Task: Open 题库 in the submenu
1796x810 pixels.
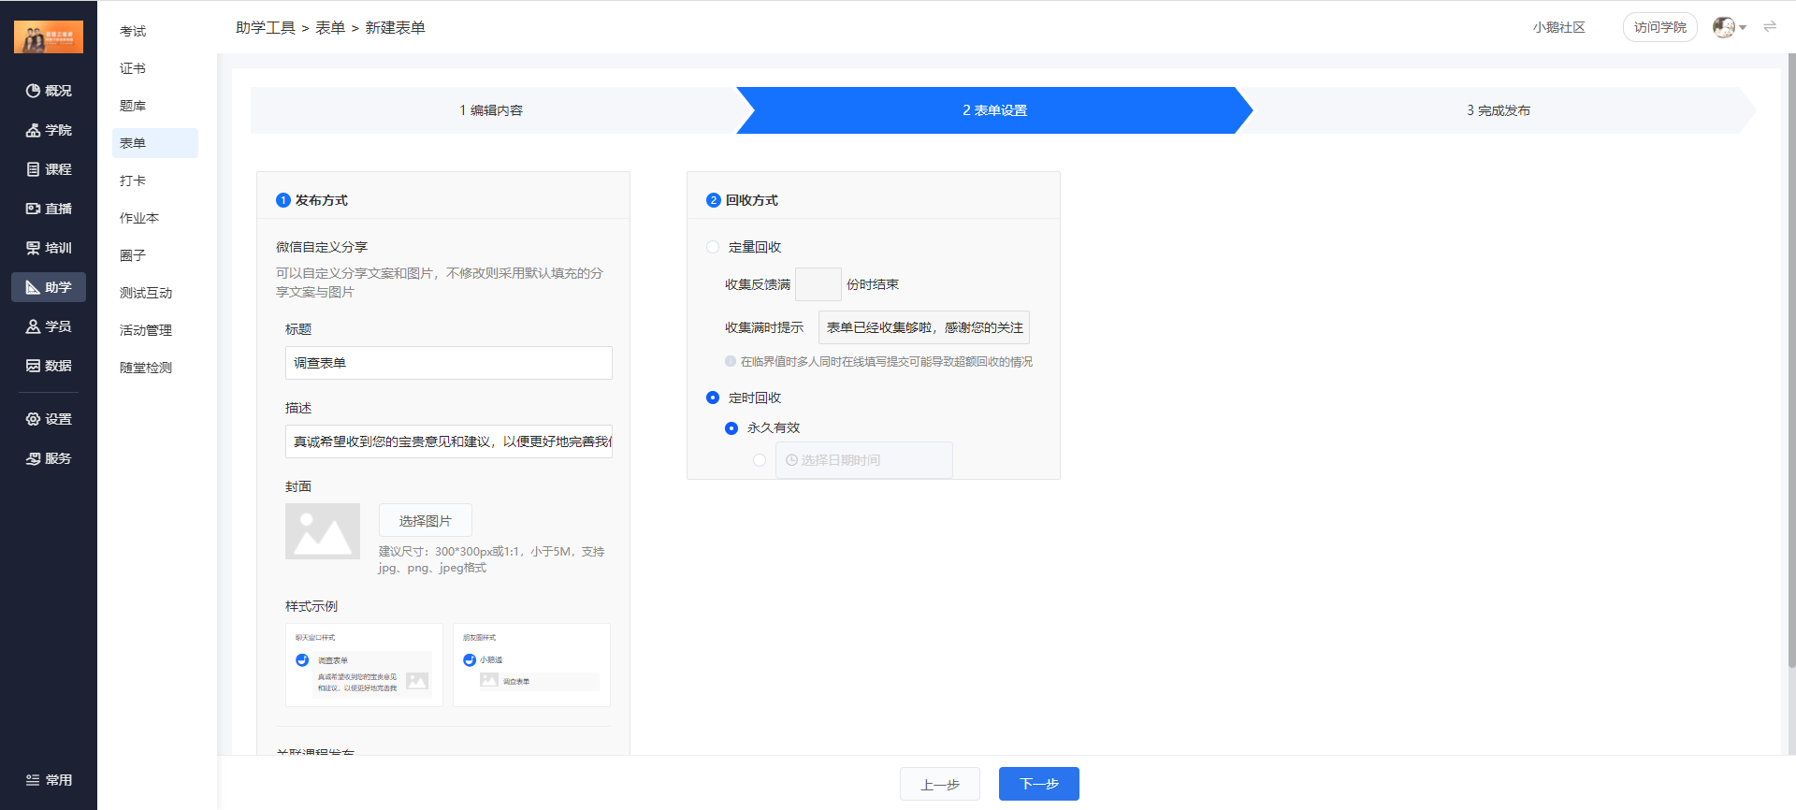Action: tap(133, 106)
